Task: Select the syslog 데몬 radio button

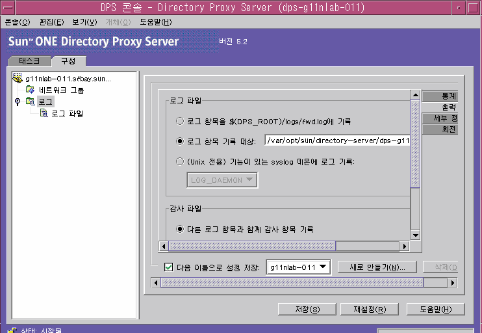Action: (180, 161)
